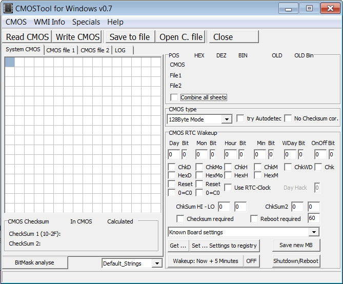Expand the Default_Strings dropdown
Viewport: 343px width, 284px height.
pos(157,263)
